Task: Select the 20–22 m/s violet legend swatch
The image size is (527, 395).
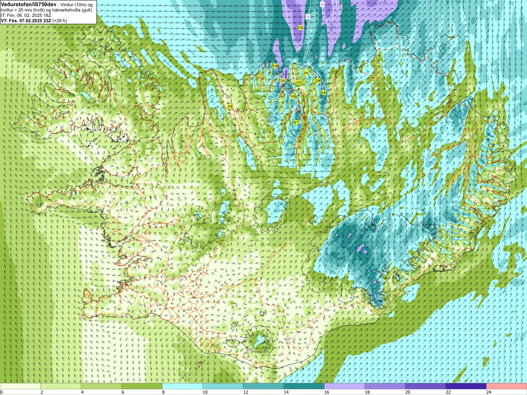Action: tap(425, 386)
